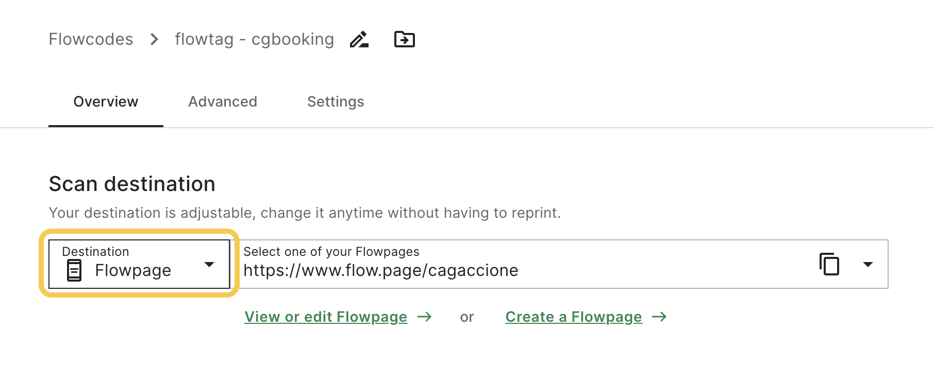Expand the Flowpages URL dropdown arrow

coord(868,265)
